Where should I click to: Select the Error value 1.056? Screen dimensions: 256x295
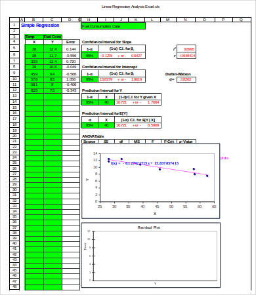[x=71, y=79]
